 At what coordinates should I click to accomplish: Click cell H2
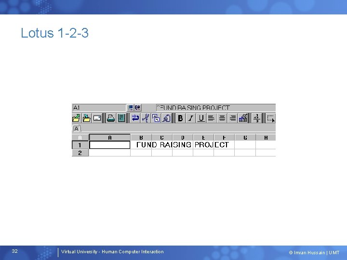pyautogui.click(x=266, y=153)
